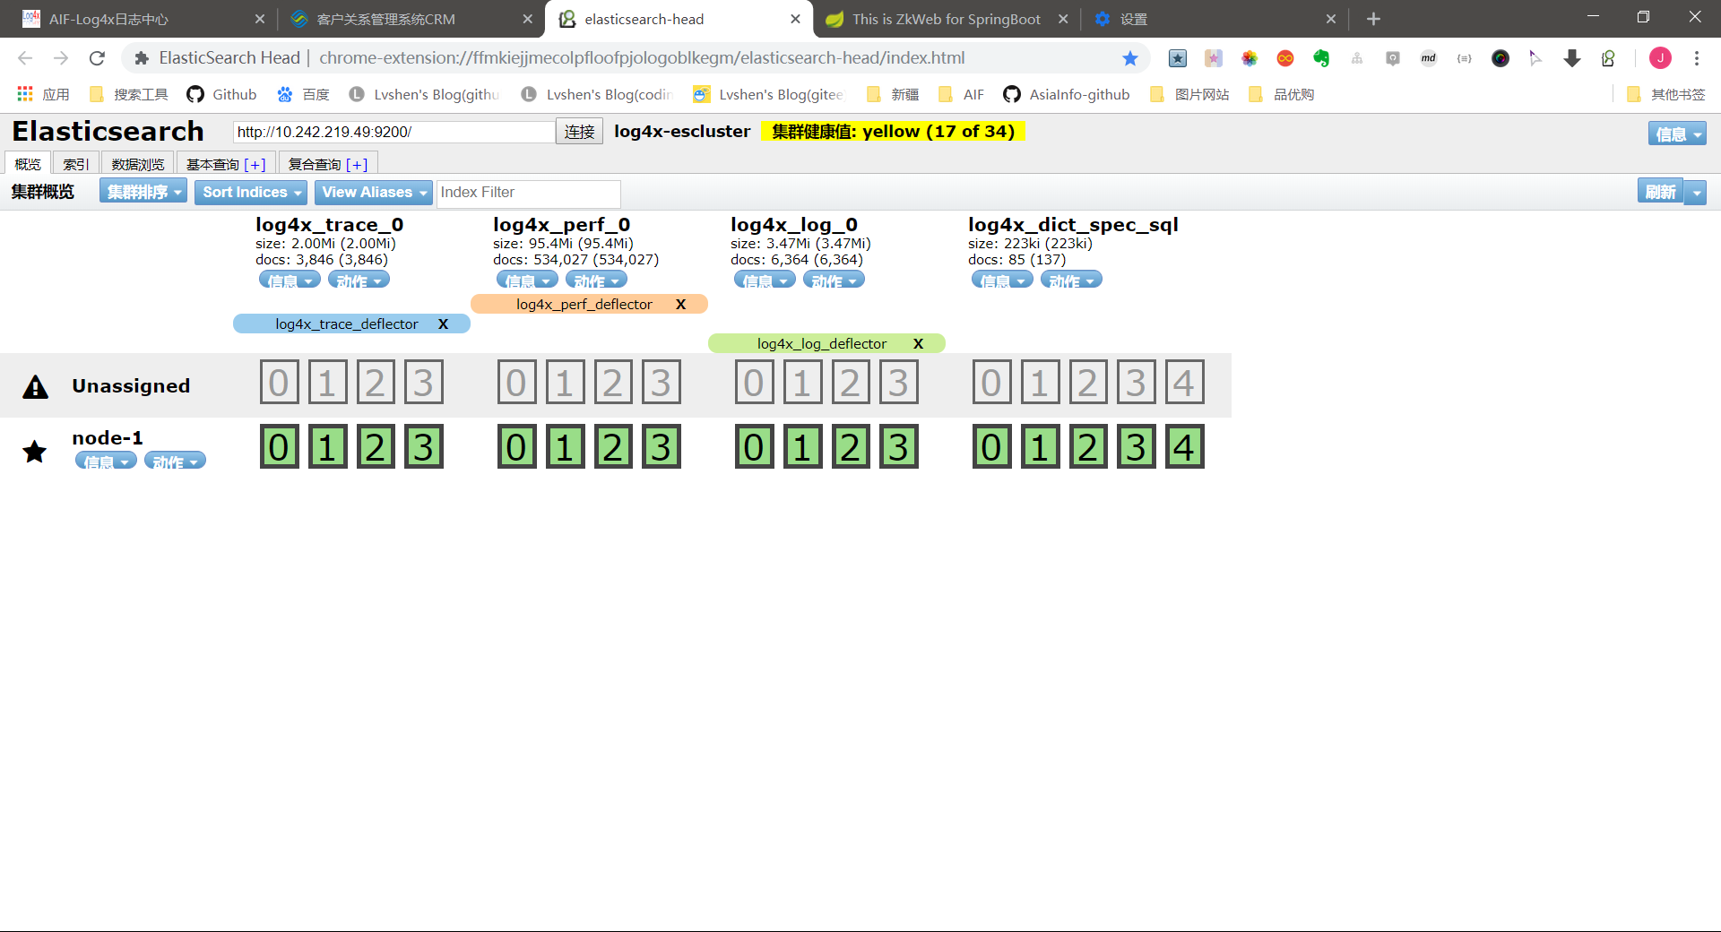1721x932 pixels.
Task: Open 信息 dropdown for log4x_dict_spec_sql
Action: click(1002, 280)
